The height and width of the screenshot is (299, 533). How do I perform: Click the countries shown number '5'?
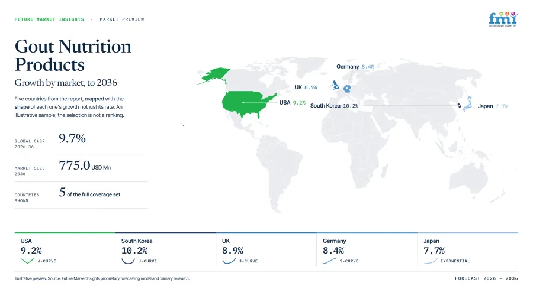62,192
